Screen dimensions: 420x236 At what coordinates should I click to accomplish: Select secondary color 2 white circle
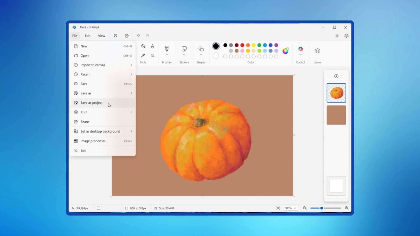click(x=216, y=56)
